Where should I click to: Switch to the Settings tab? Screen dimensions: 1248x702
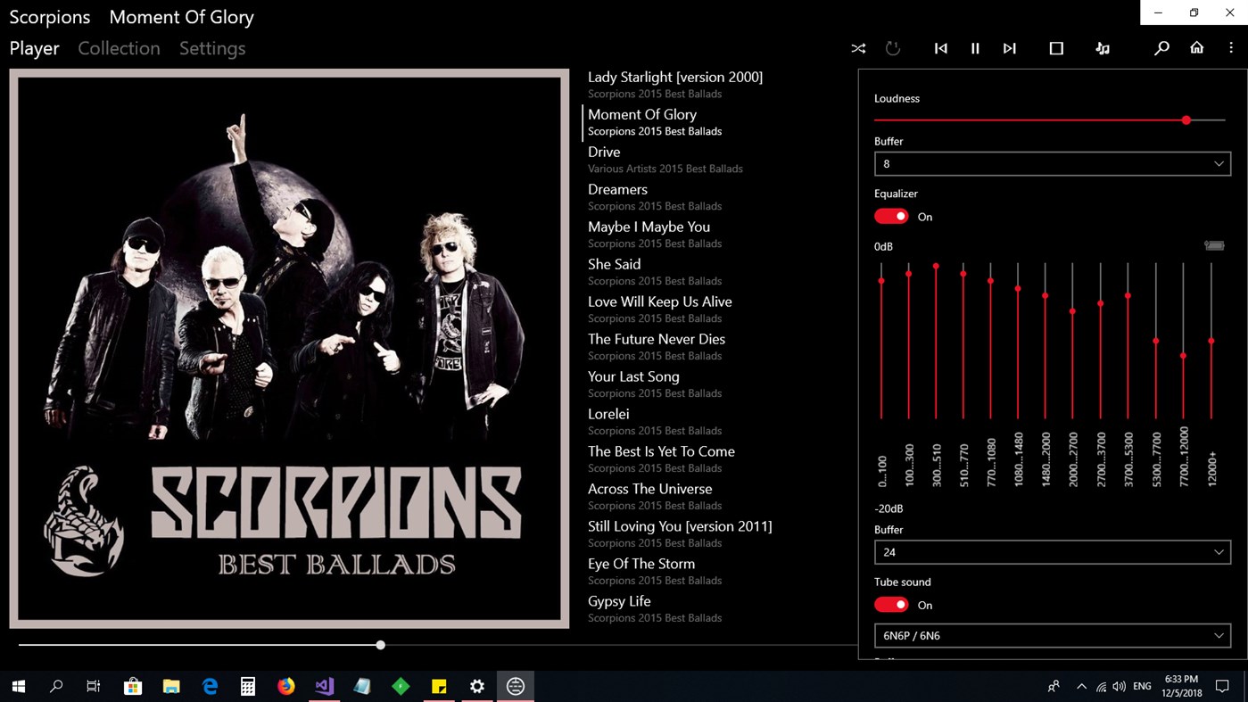tap(212, 48)
